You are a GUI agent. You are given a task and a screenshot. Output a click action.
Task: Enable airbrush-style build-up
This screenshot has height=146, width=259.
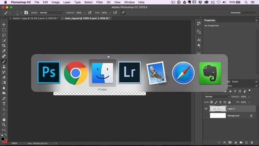pos(115,13)
